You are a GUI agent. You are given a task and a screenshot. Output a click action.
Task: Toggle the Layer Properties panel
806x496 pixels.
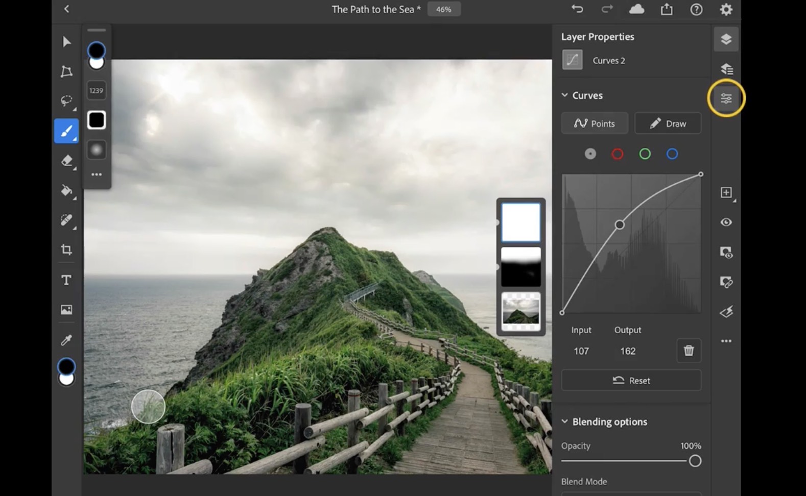click(726, 98)
